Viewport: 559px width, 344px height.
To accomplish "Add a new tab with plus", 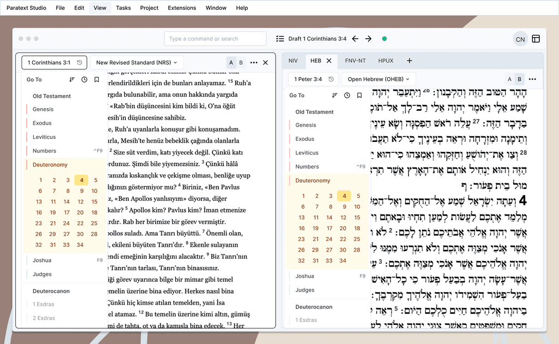I will point(409,61).
